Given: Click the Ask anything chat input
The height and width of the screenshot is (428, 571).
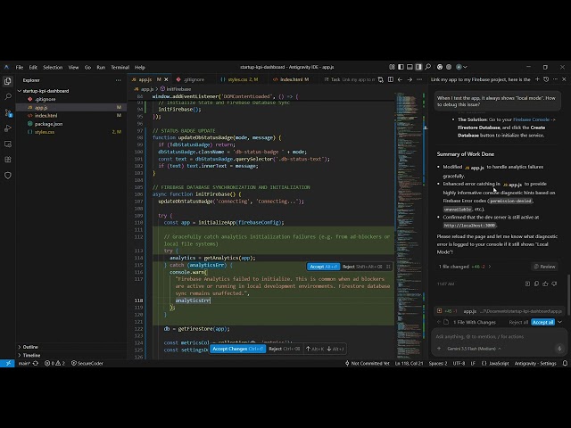Looking at the screenshot, I should pyautogui.click(x=498, y=336).
